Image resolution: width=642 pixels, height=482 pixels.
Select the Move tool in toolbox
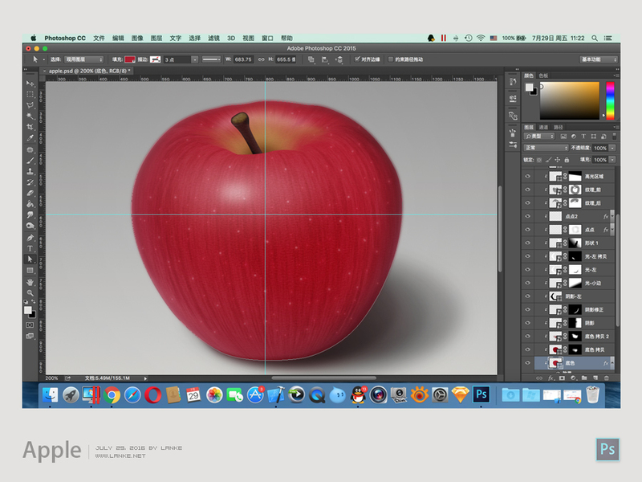[x=30, y=84]
